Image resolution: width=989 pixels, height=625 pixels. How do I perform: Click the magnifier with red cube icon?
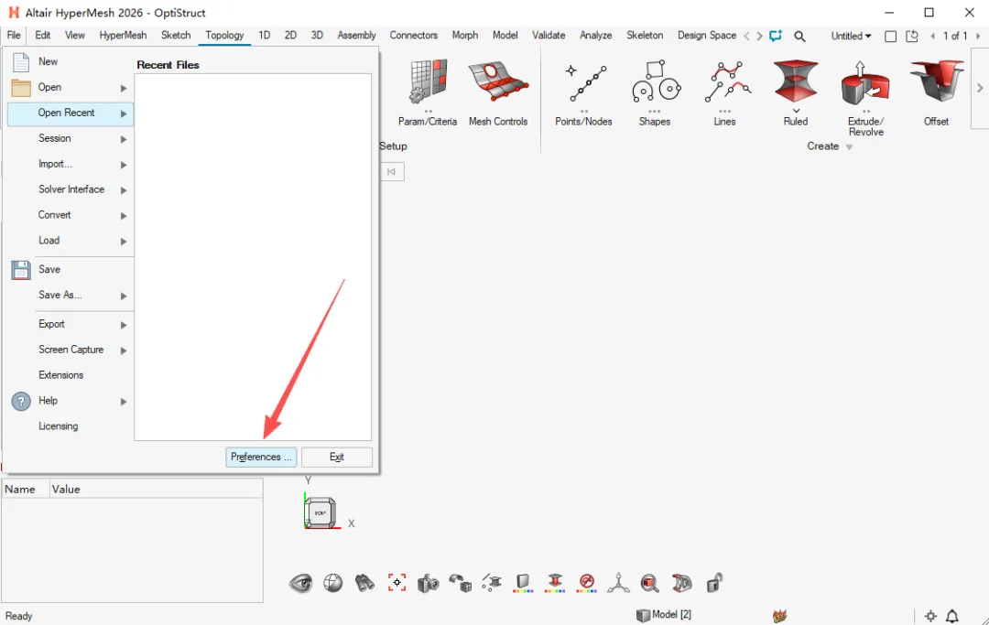(649, 584)
